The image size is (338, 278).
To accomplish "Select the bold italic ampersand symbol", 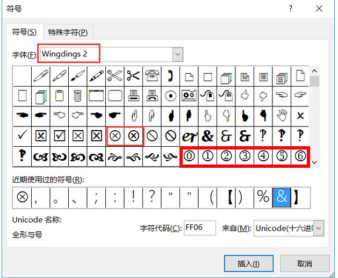I will (x=207, y=136).
